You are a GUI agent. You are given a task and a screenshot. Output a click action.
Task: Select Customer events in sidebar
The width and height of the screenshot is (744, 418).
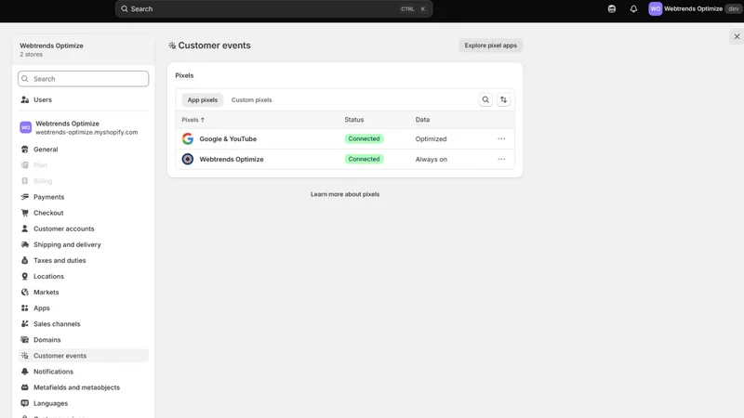tap(83, 356)
